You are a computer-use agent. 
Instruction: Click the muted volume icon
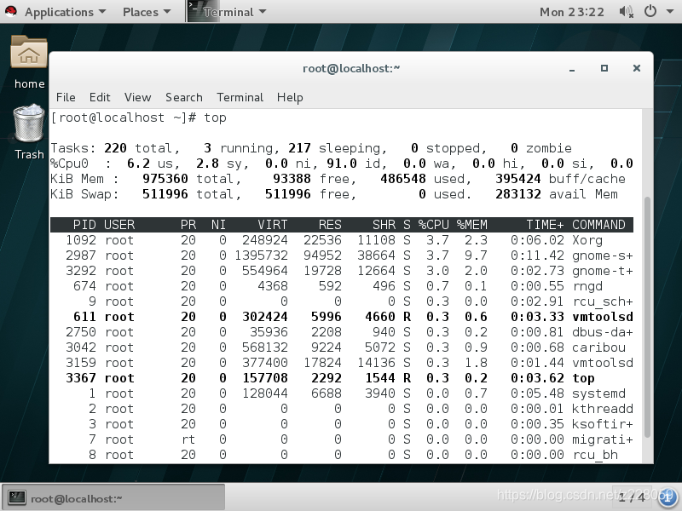point(626,12)
